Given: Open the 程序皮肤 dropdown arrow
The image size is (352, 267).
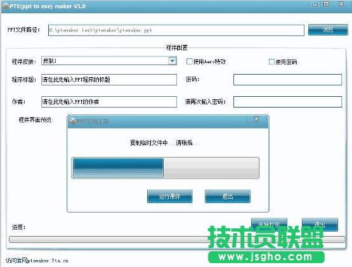Looking at the screenshot, I should [173, 61].
